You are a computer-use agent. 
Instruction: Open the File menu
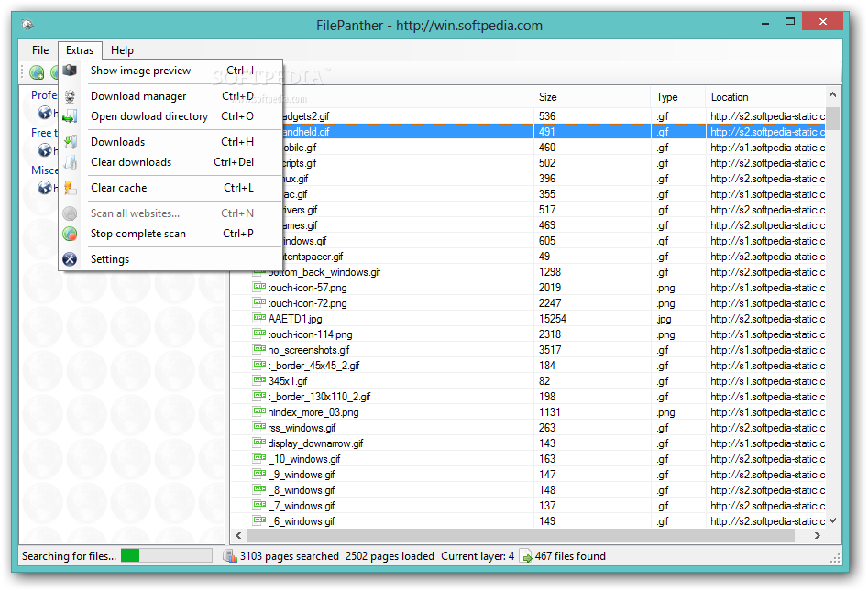tap(39, 49)
